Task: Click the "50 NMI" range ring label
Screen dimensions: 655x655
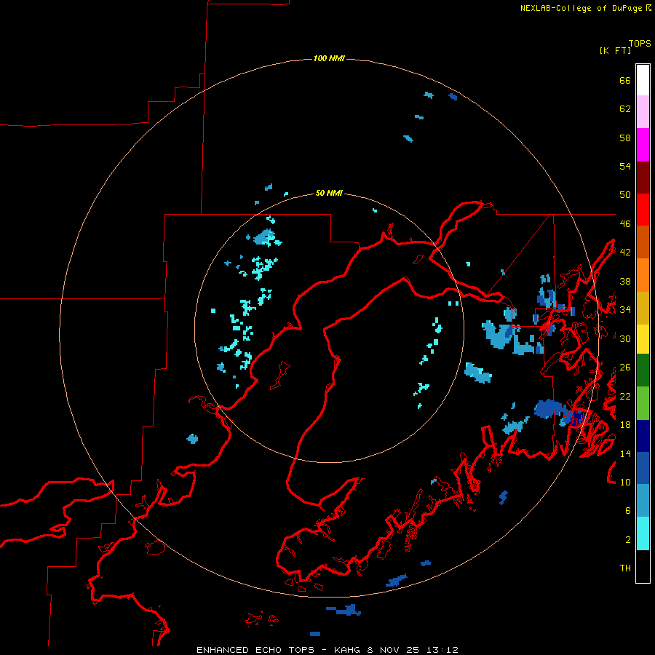Action: pos(329,193)
